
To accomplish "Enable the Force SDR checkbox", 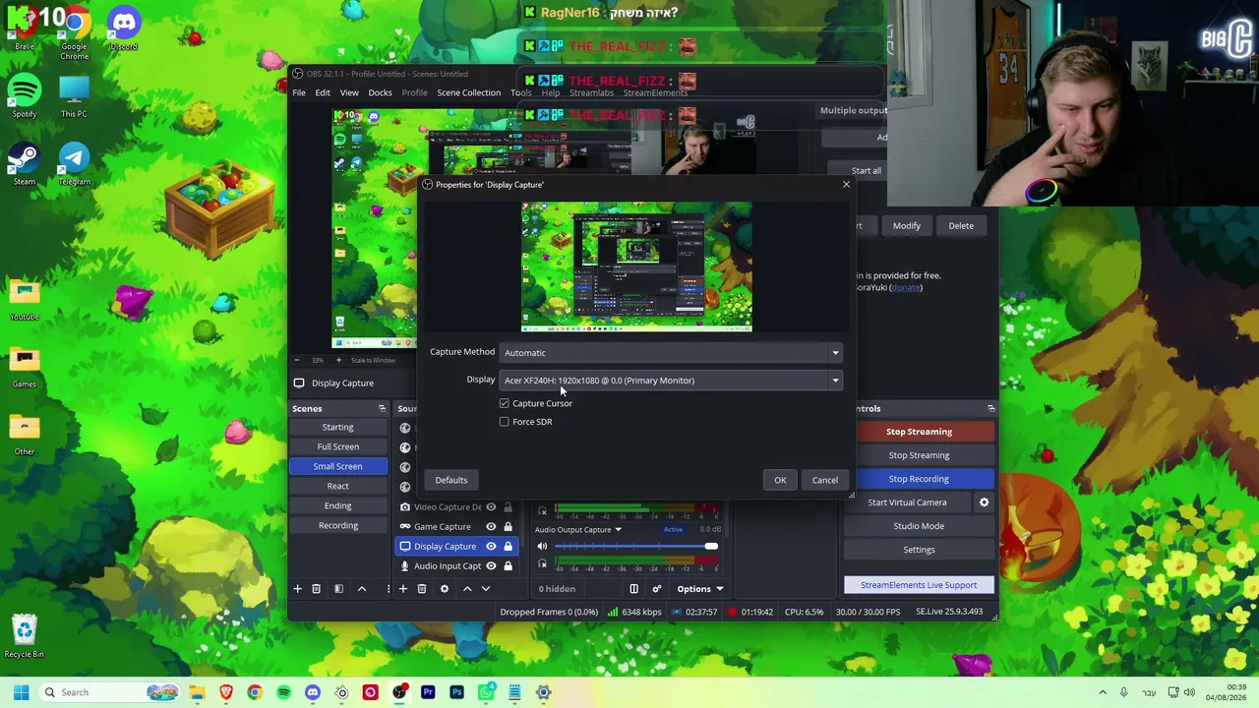I will point(505,422).
